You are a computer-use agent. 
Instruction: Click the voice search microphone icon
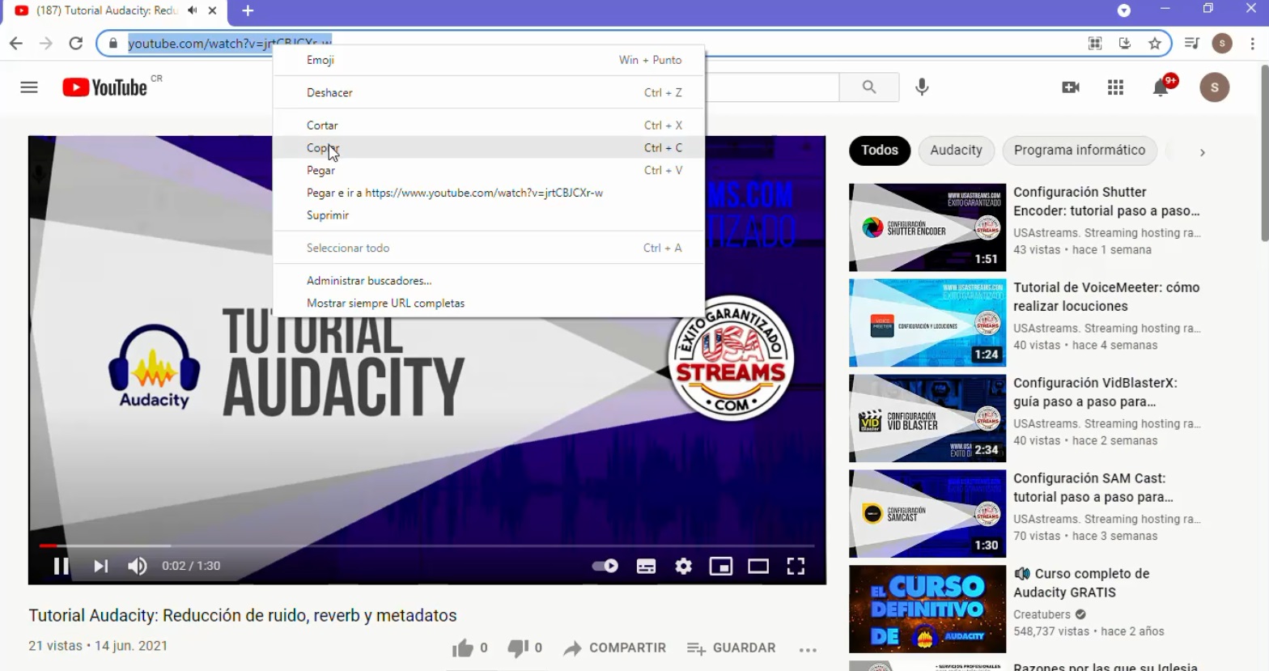point(922,87)
